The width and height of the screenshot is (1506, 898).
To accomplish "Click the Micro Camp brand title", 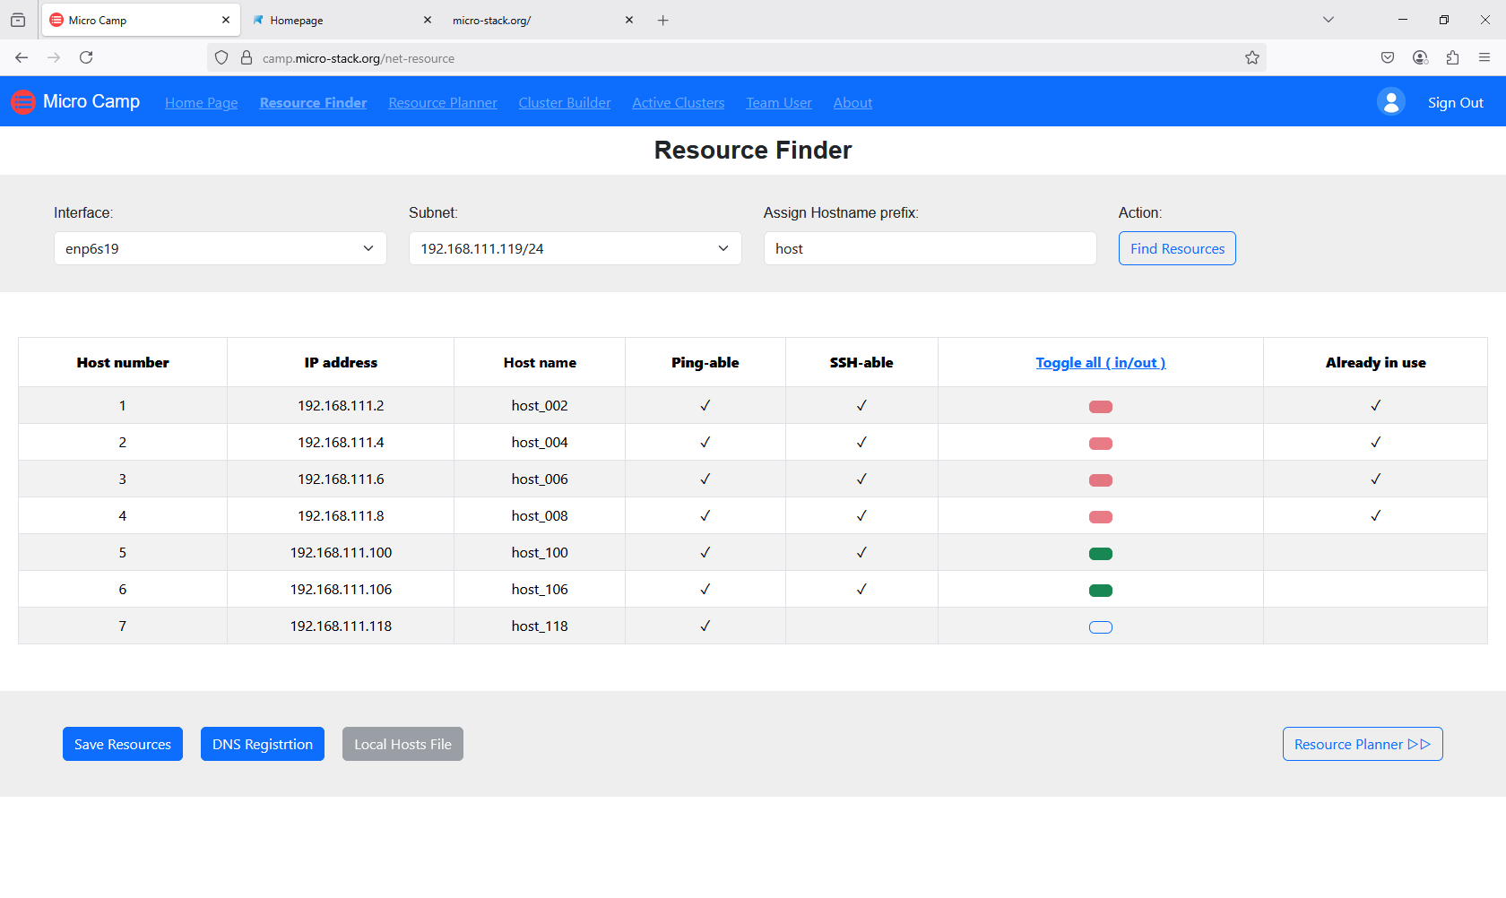I will coord(91,102).
